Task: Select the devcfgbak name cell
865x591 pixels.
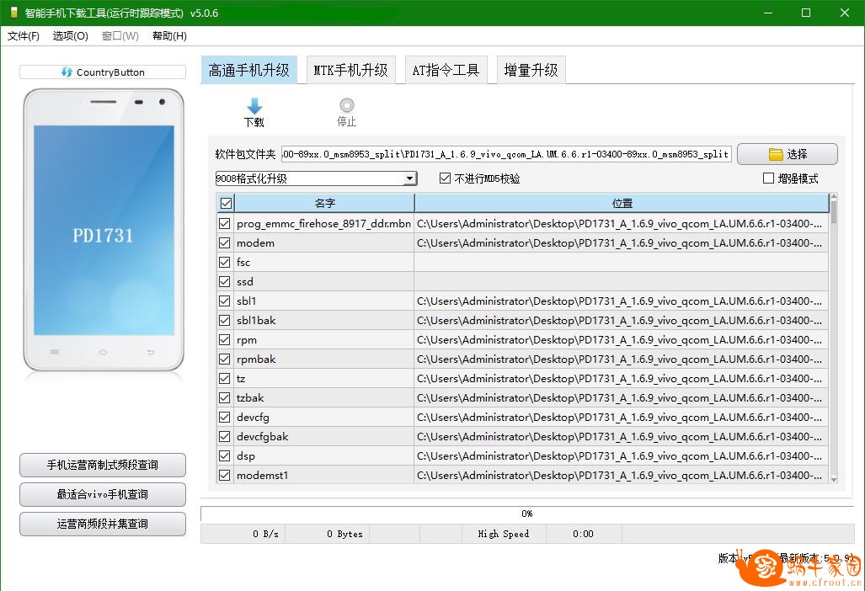Action: tap(323, 437)
